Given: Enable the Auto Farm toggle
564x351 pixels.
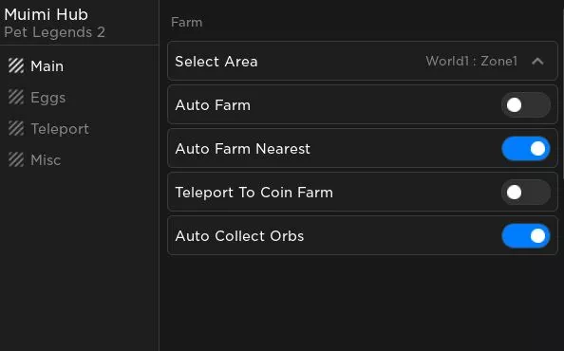Looking at the screenshot, I should click(526, 105).
